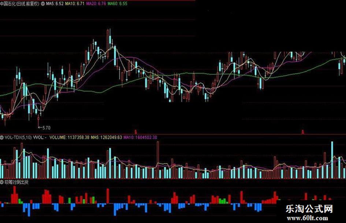Screen dimensions: 346x223
Task: Open the dropdown arrow beside 吸筹对倒出货 indicator
Action: (2, 182)
